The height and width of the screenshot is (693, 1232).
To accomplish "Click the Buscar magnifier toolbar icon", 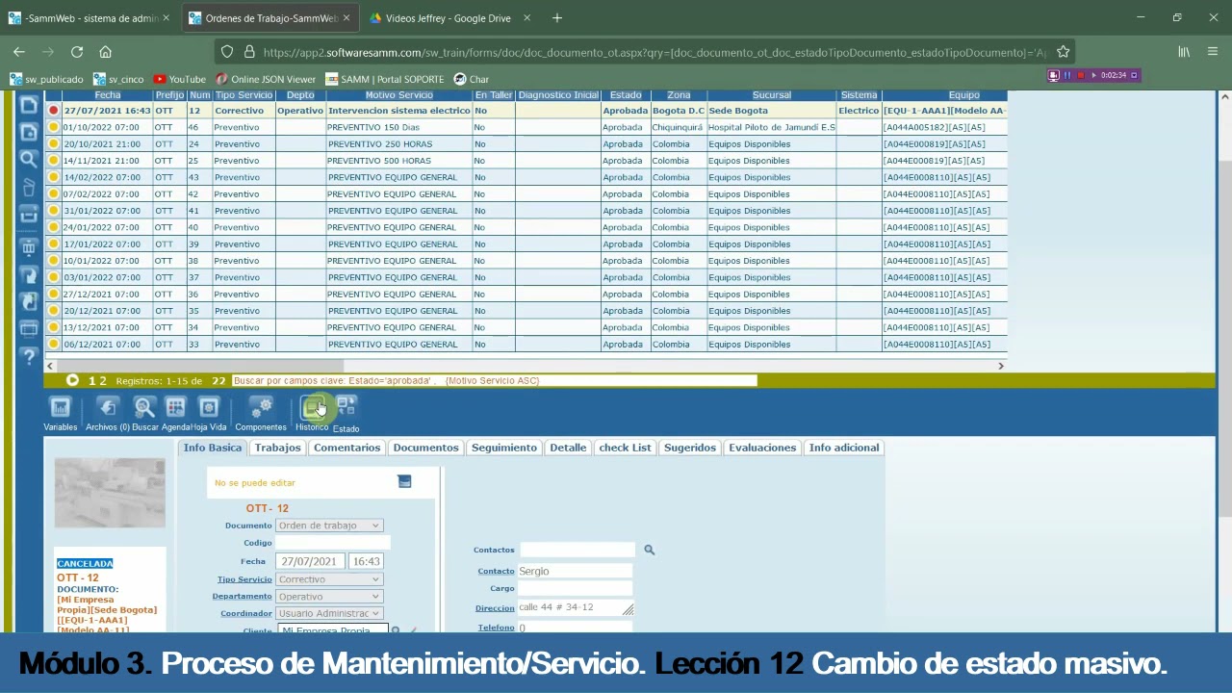I will point(144,408).
